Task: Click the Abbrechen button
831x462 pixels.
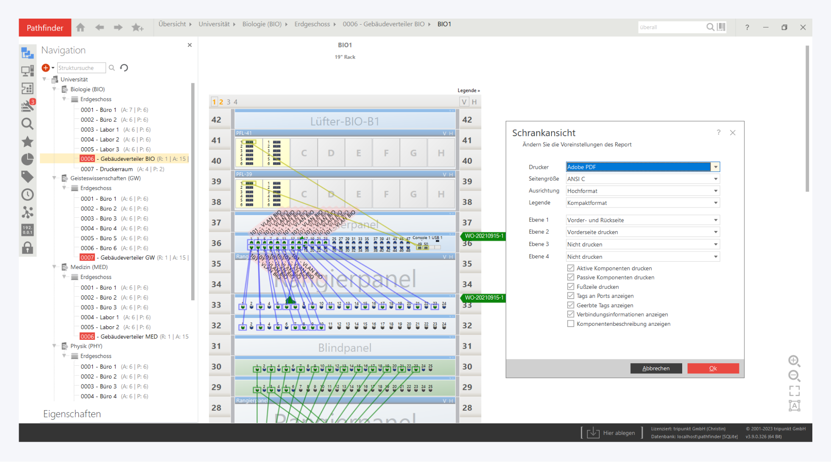Action: point(655,368)
